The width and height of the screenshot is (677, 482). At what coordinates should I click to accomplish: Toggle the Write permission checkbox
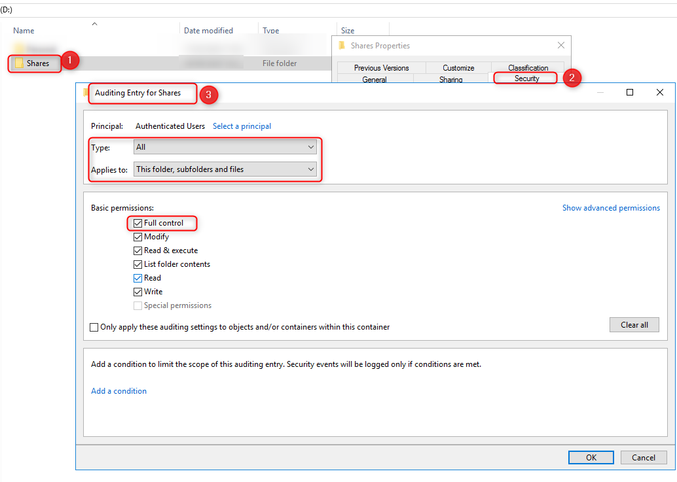click(137, 292)
